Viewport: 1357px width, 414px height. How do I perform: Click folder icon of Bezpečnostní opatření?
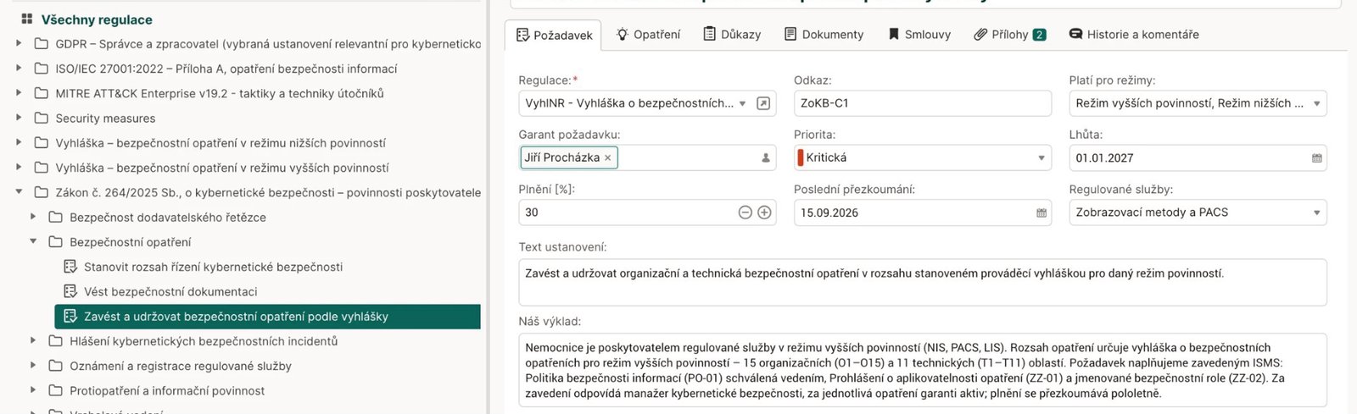[55, 241]
